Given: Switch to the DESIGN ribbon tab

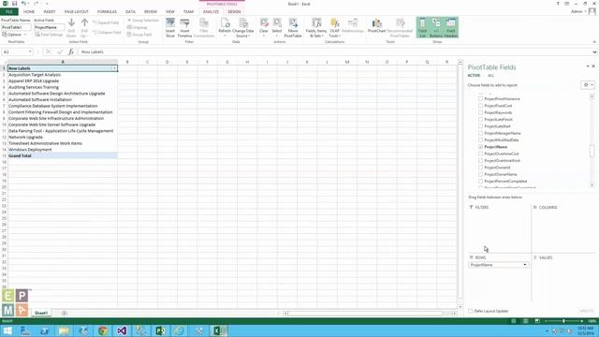Looking at the screenshot, I should click(234, 11).
